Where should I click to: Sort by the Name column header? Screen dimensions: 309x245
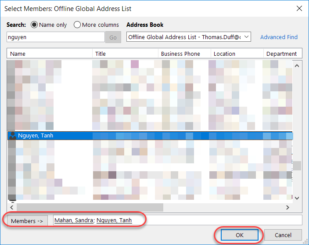[x=50, y=54]
